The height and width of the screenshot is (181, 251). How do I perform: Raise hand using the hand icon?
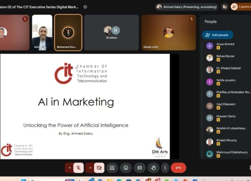pos(153,168)
